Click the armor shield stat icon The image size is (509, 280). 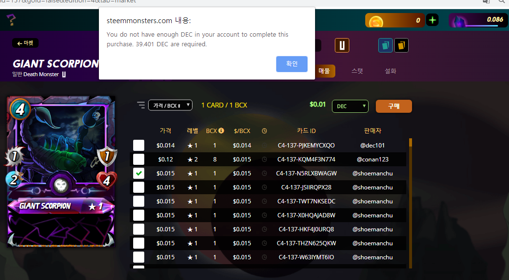click(x=107, y=156)
